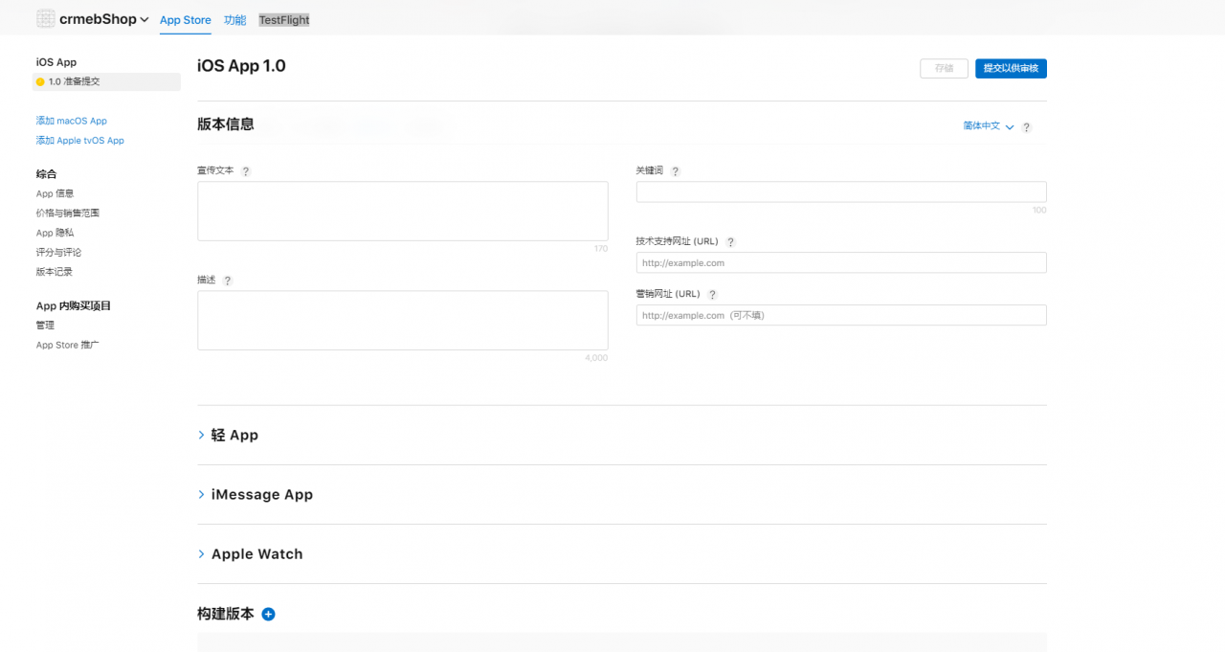1225x652 pixels.
Task: Focus the 关键词 input field
Action: point(841,191)
